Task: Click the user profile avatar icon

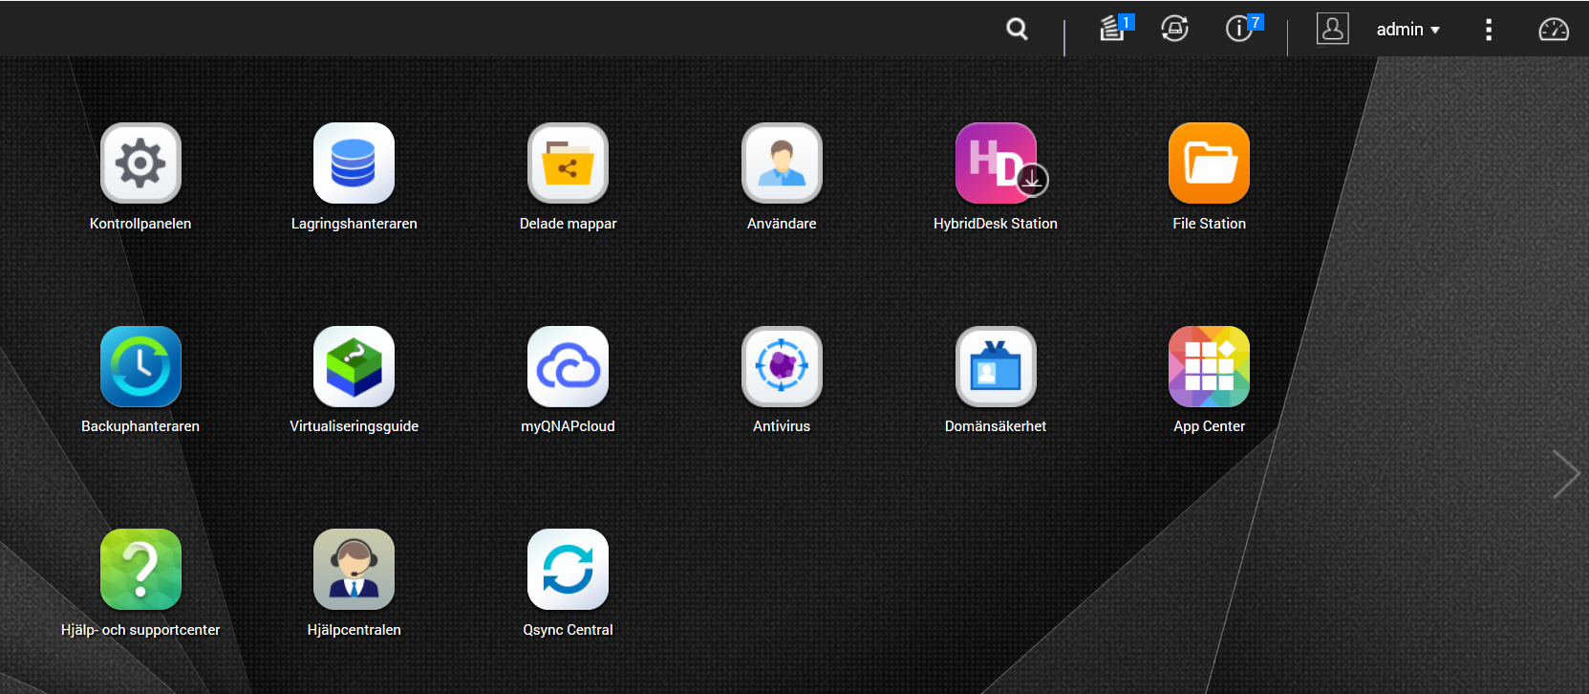Action: (1332, 29)
